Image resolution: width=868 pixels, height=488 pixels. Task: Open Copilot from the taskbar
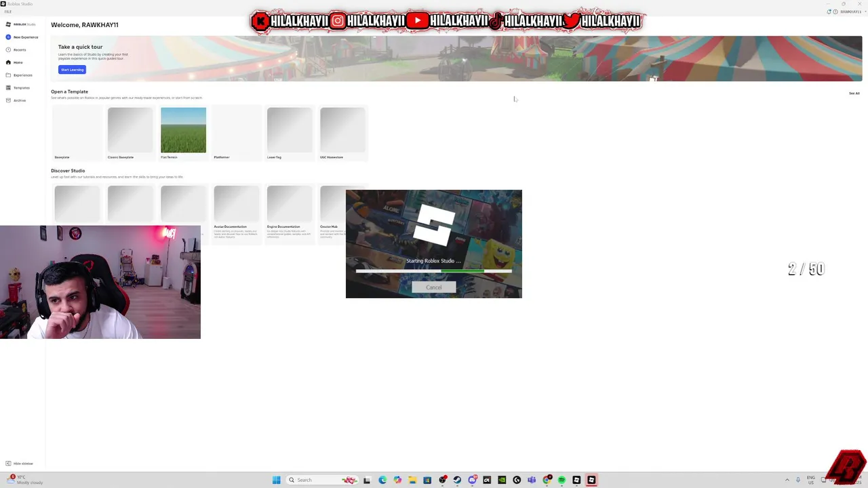pos(397,480)
